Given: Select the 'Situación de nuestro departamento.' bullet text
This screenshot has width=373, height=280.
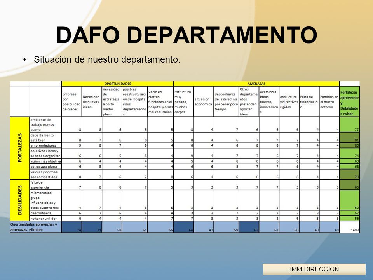Looking at the screenshot, I should pos(107,59).
